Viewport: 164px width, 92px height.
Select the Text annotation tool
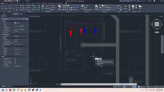point(43,7)
